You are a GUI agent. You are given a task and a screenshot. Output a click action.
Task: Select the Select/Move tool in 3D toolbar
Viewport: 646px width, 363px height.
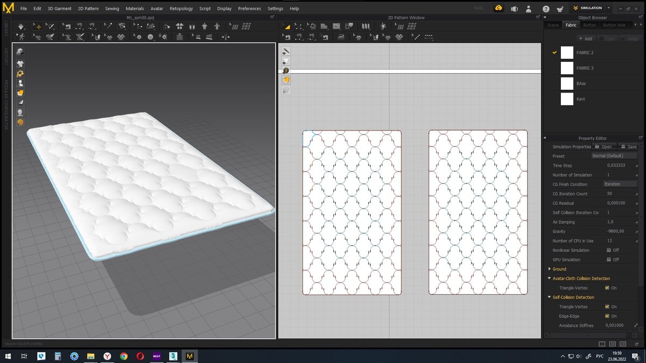point(38,26)
